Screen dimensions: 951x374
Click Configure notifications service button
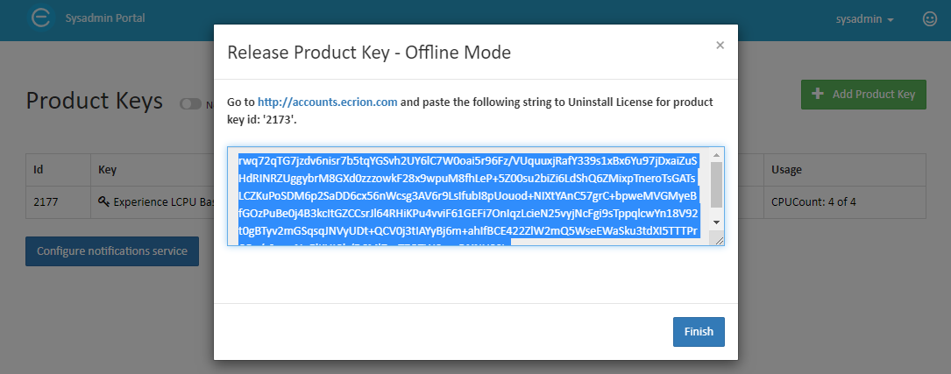[112, 251]
